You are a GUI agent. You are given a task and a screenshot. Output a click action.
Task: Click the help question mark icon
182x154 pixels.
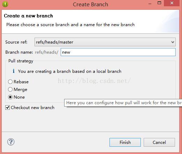pyautogui.click(x=11, y=142)
